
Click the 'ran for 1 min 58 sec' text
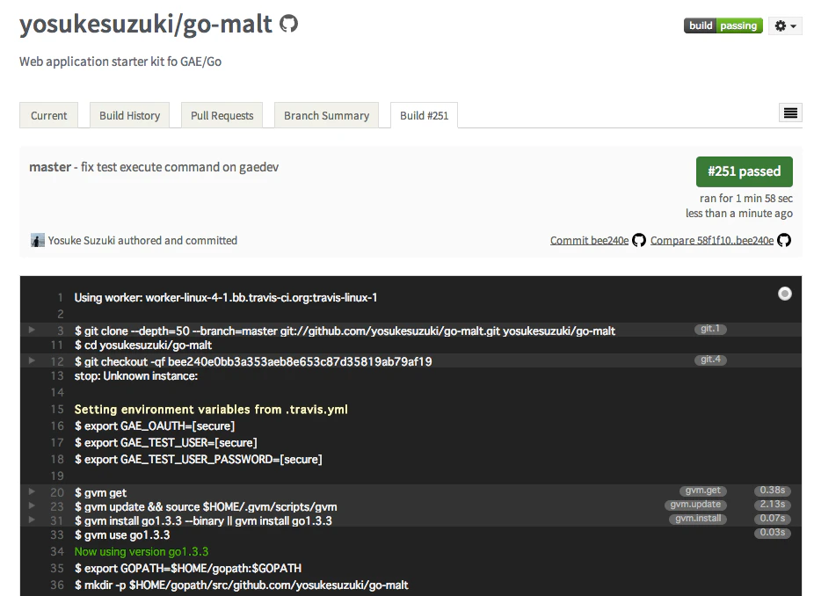point(746,199)
